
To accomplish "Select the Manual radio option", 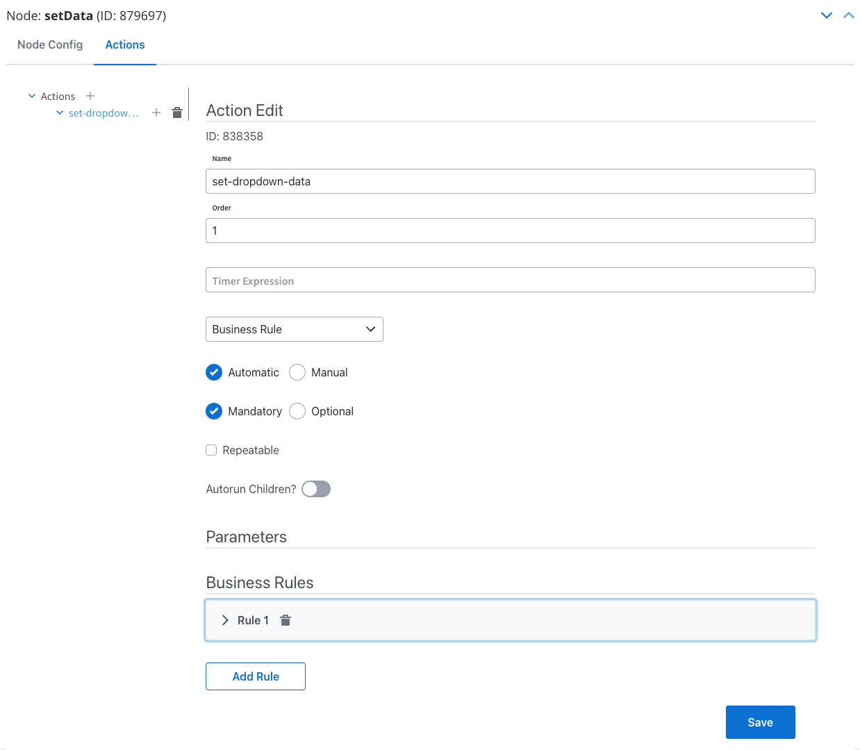I will pyautogui.click(x=297, y=372).
